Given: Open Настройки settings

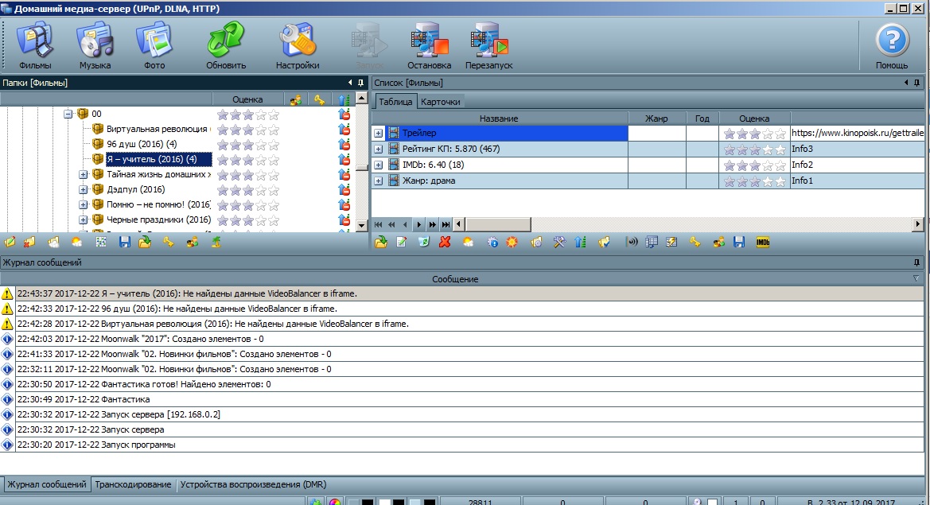Looking at the screenshot, I should tap(298, 46).
